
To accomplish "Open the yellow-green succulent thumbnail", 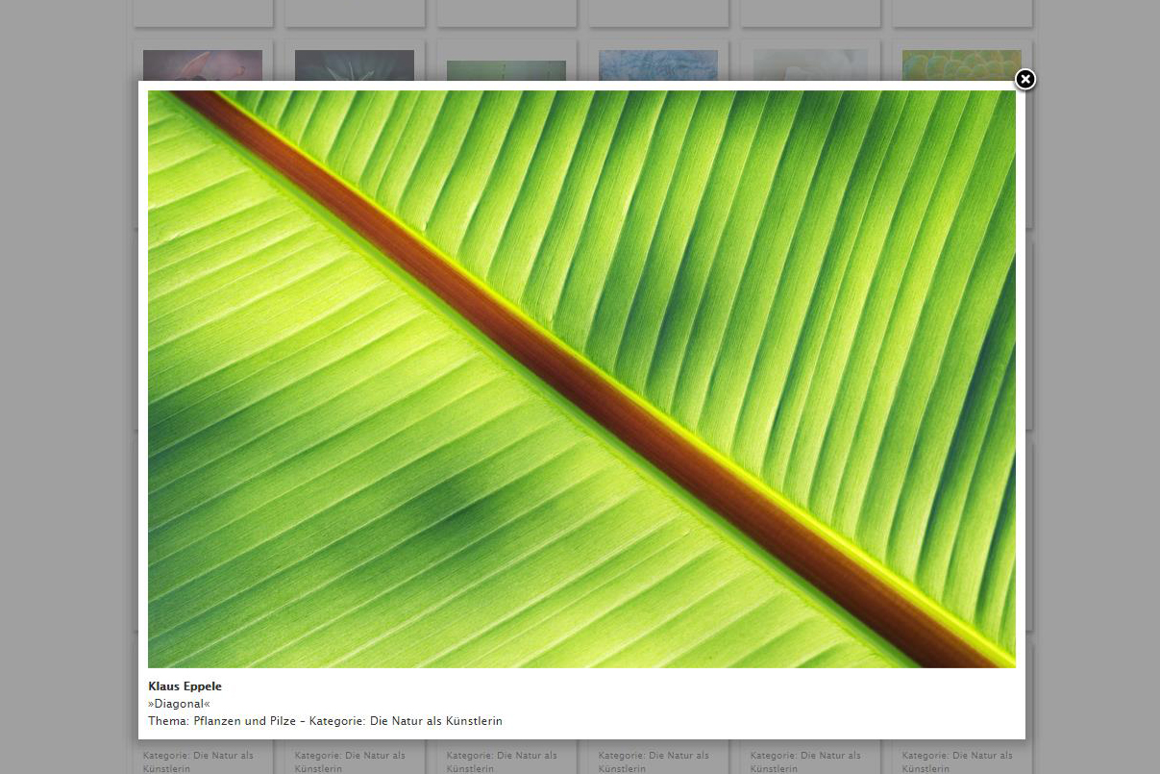I will (x=961, y=65).
